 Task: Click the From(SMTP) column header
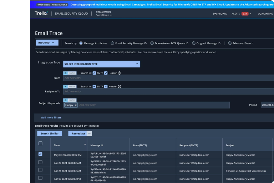tap(140, 145)
